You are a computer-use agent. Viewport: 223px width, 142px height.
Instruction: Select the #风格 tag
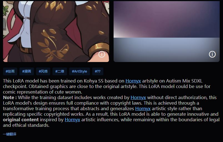tap(43, 71)
